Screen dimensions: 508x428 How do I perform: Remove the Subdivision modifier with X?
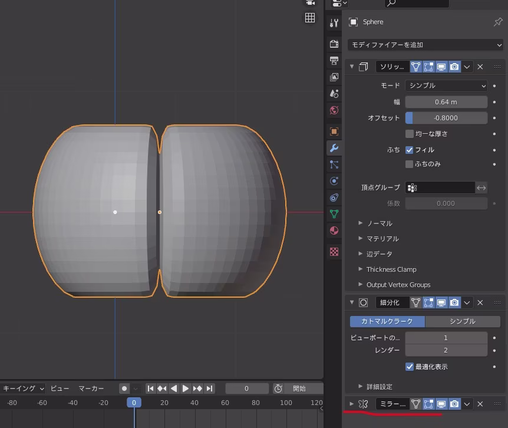(x=480, y=302)
